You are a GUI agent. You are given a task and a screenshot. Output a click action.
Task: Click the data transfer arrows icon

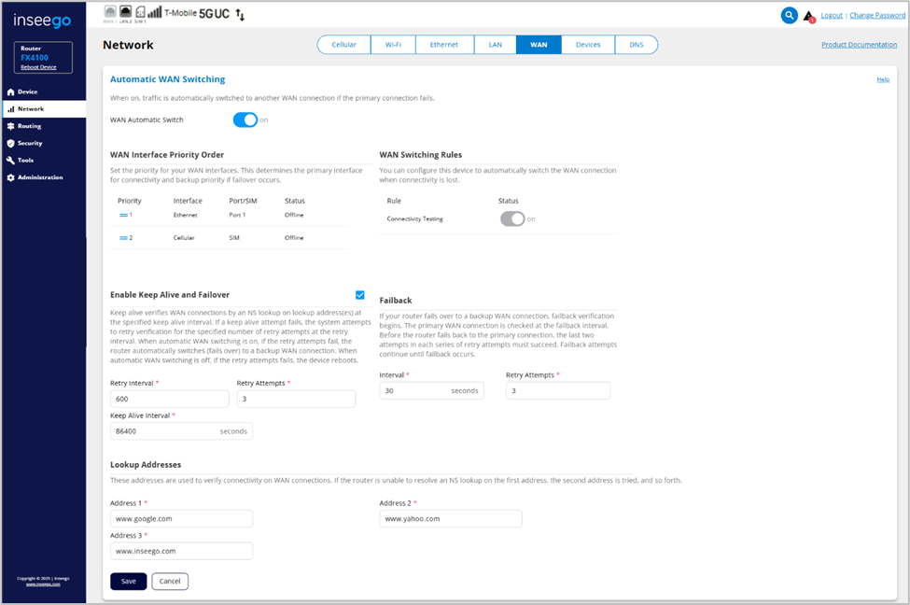240,15
